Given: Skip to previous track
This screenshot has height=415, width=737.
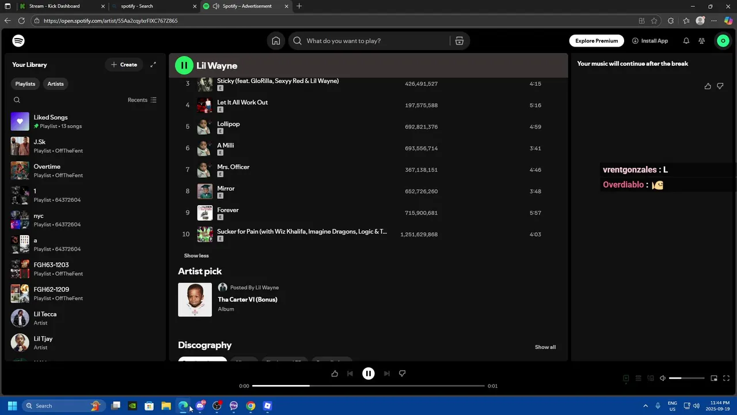Looking at the screenshot, I should [x=350, y=373].
